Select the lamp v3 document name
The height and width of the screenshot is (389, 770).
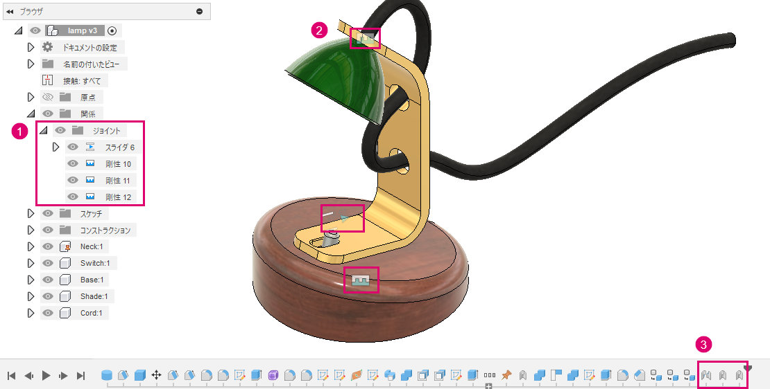82,30
